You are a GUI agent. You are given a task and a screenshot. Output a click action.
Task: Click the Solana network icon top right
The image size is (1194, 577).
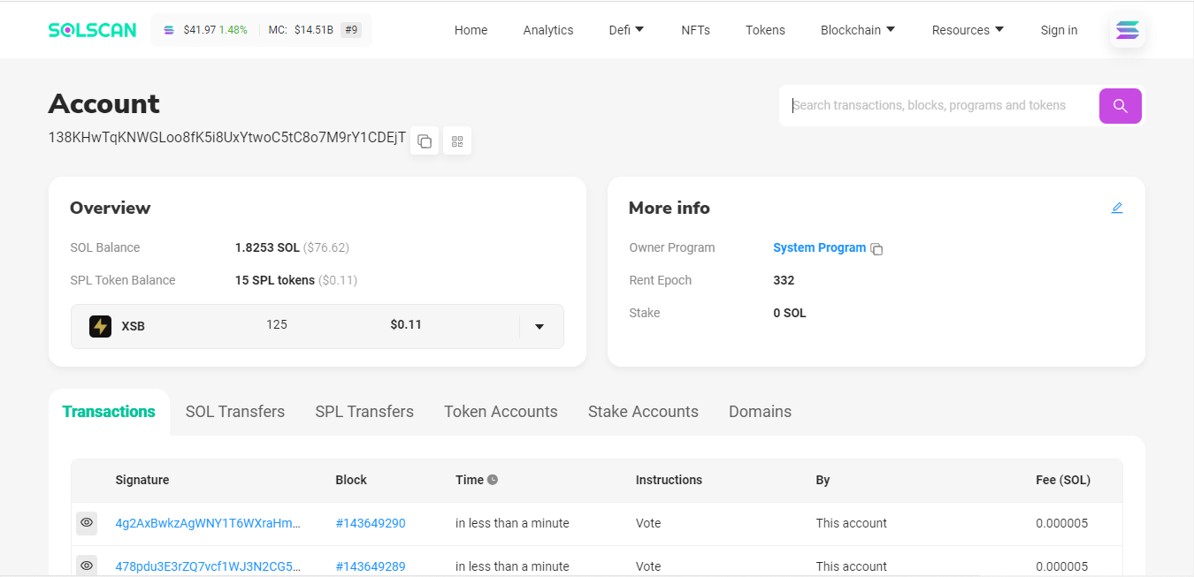(x=1127, y=31)
